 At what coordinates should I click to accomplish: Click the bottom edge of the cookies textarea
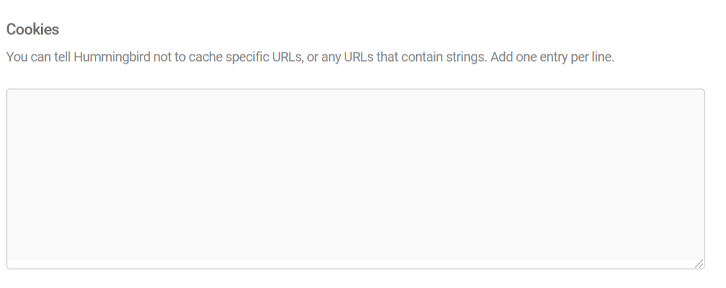coord(355,266)
